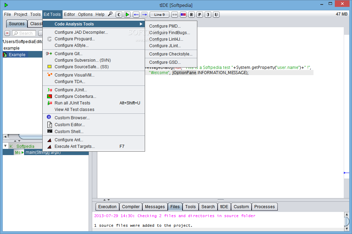
Task: Navigate forward with blue right arrow
Action: point(144,14)
